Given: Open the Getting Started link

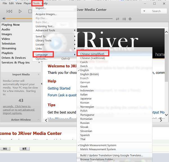Looking at the screenshot, I should [59, 88].
